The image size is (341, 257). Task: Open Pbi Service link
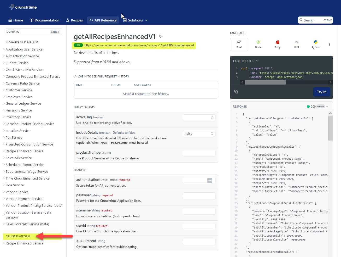pos(14,137)
